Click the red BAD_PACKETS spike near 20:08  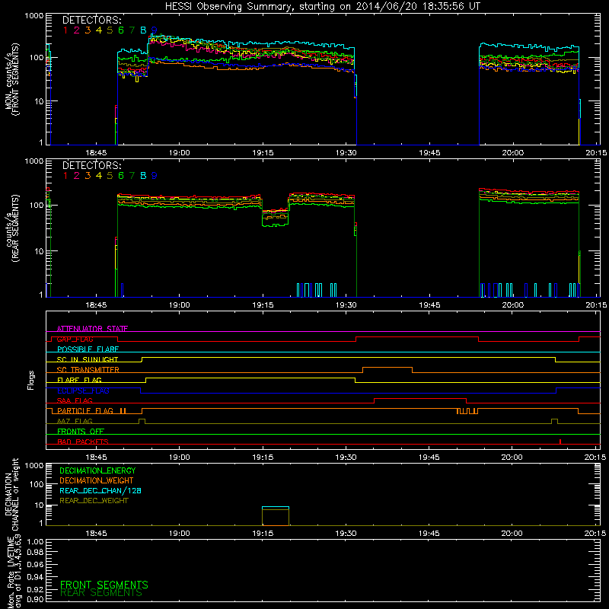click(560, 442)
